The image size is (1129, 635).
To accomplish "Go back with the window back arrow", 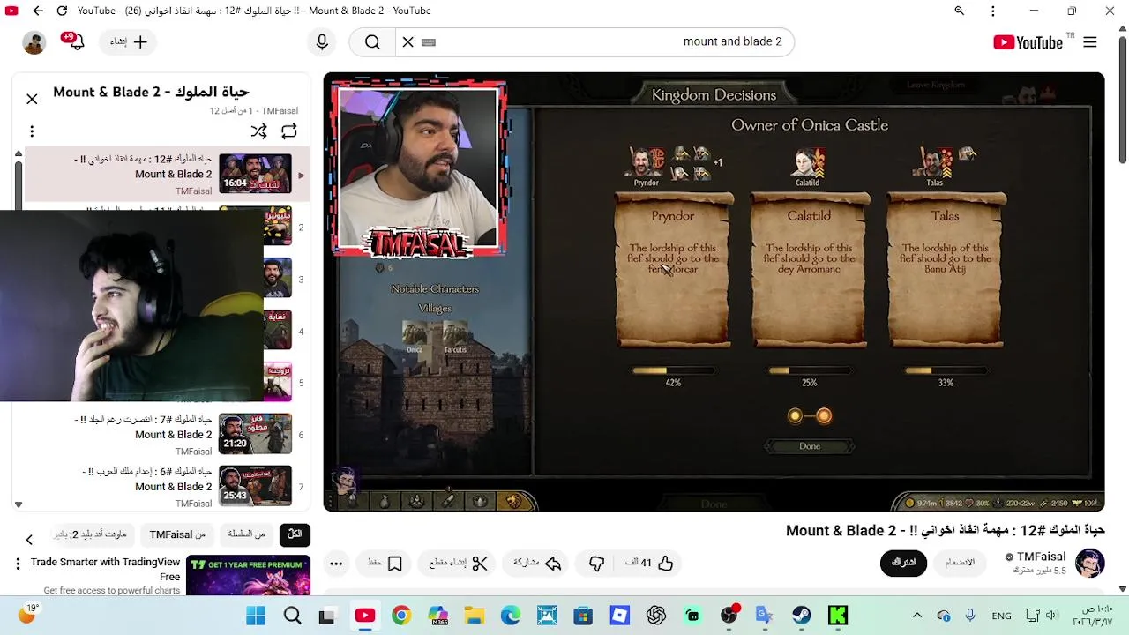I will (37, 11).
